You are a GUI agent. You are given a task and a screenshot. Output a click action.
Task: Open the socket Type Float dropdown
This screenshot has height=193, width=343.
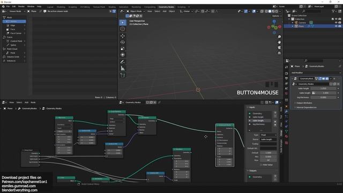(269, 135)
